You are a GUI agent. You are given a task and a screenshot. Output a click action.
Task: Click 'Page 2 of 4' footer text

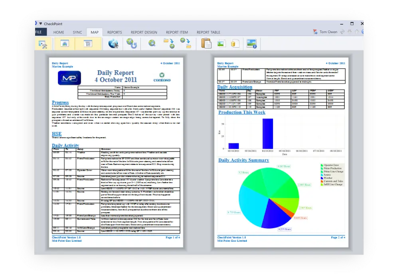(338, 237)
